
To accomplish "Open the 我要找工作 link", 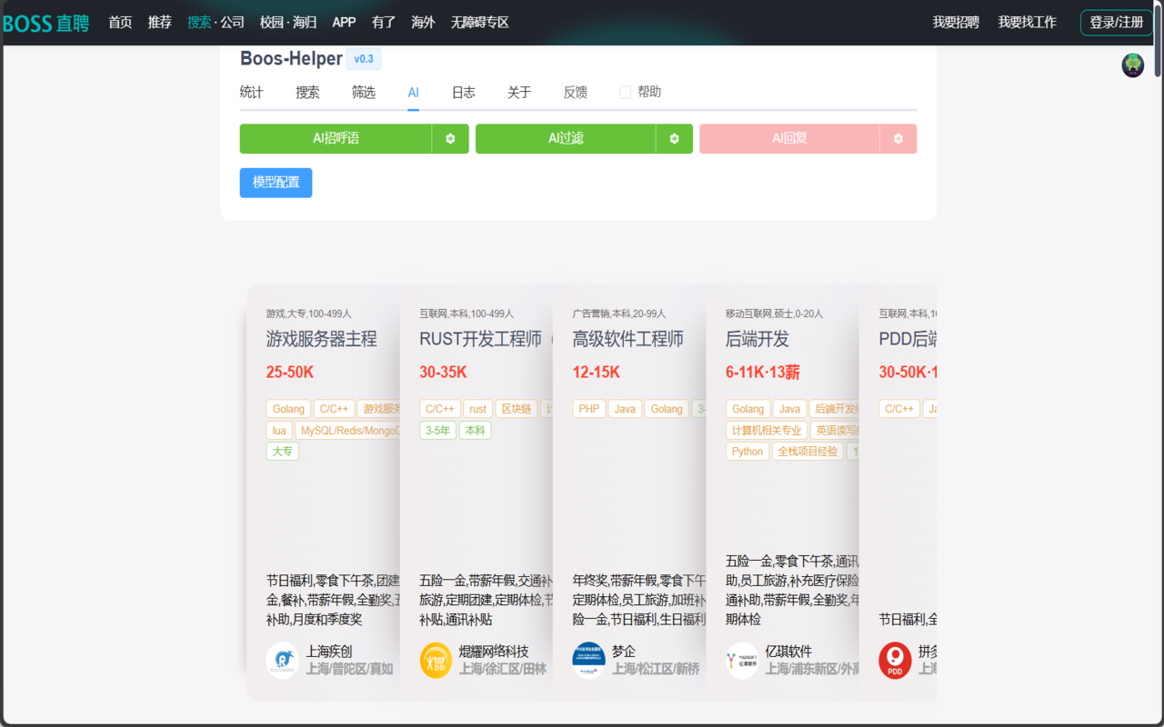I will (1028, 23).
